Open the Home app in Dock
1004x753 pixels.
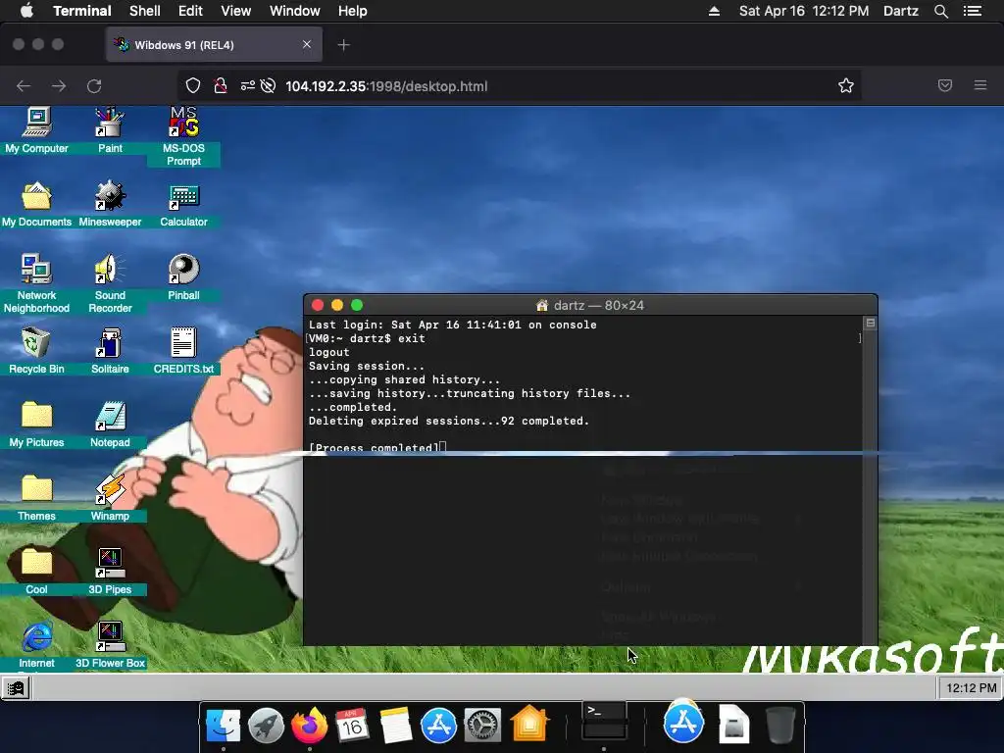(529, 724)
